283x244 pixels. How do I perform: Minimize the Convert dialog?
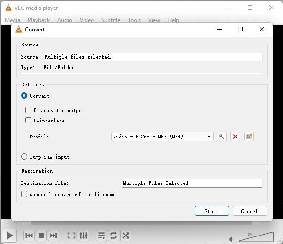(x=219, y=29)
